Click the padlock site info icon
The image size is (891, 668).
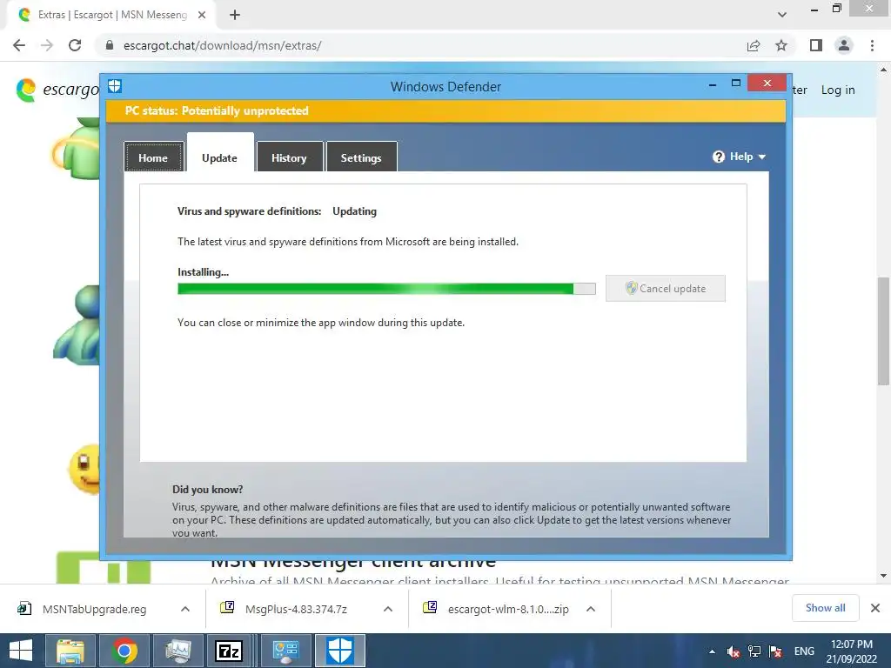point(110,45)
